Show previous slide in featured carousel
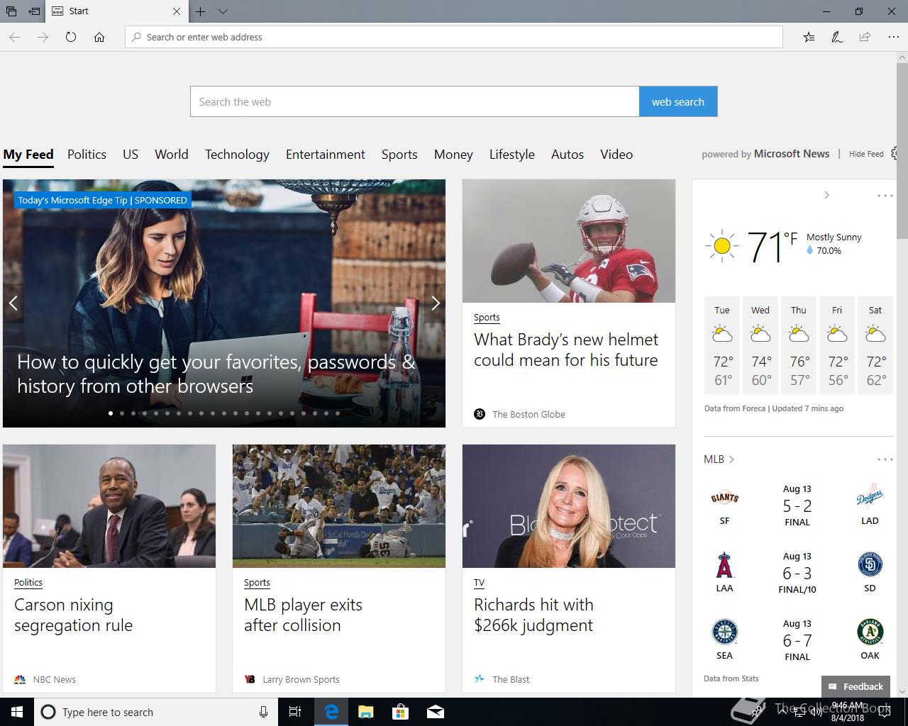This screenshot has width=908, height=726. [x=13, y=303]
